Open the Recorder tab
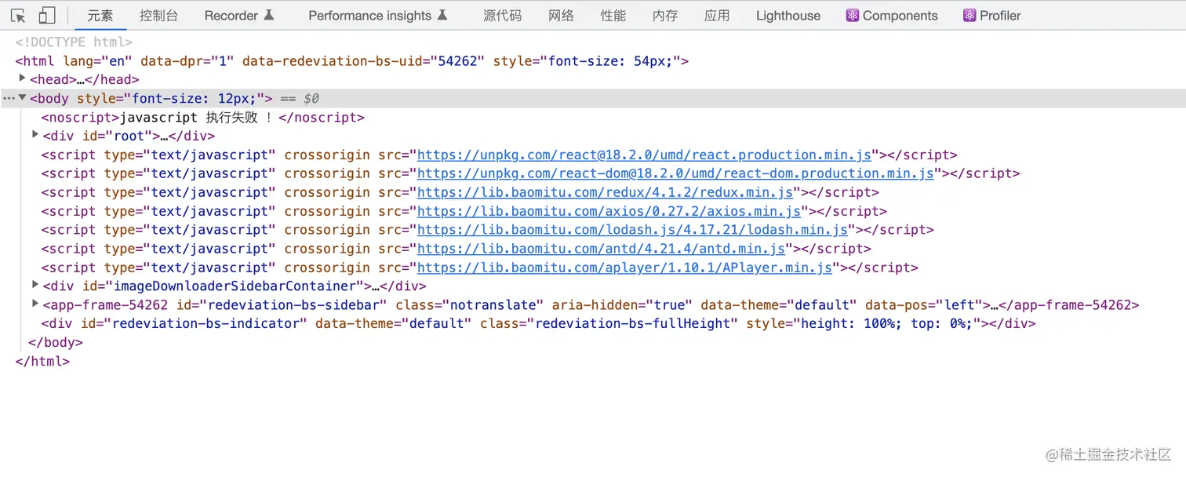This screenshot has width=1186, height=477. (x=239, y=16)
